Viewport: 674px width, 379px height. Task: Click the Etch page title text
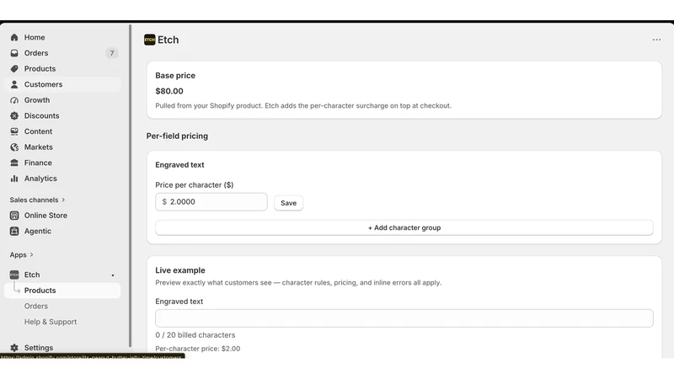(168, 40)
